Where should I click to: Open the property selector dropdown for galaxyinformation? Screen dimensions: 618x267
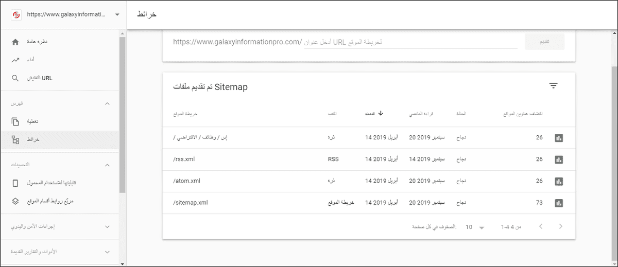coord(117,14)
